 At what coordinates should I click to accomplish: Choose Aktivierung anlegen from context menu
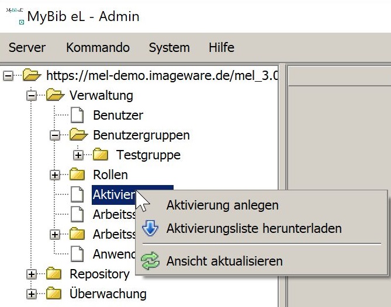pyautogui.click(x=223, y=205)
